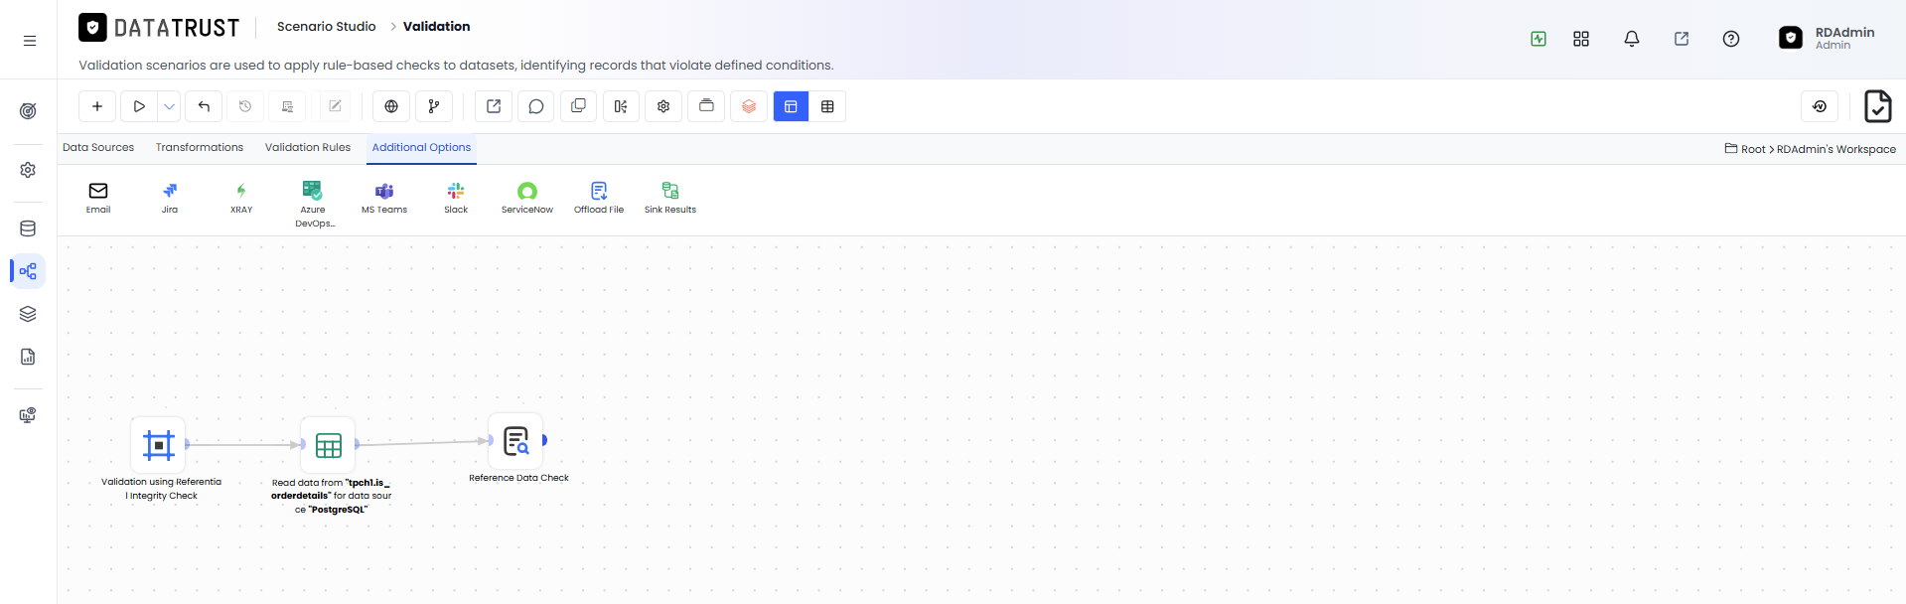This screenshot has width=1906, height=604.
Task: Select the Read data from PostgreSQL node
Action: pos(328,445)
